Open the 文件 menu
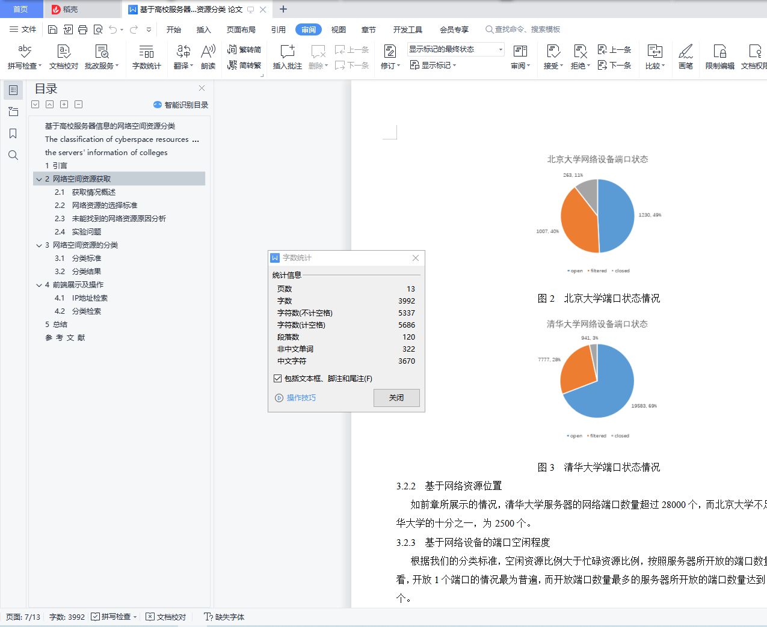This screenshot has height=627, width=767. pyautogui.click(x=23, y=29)
